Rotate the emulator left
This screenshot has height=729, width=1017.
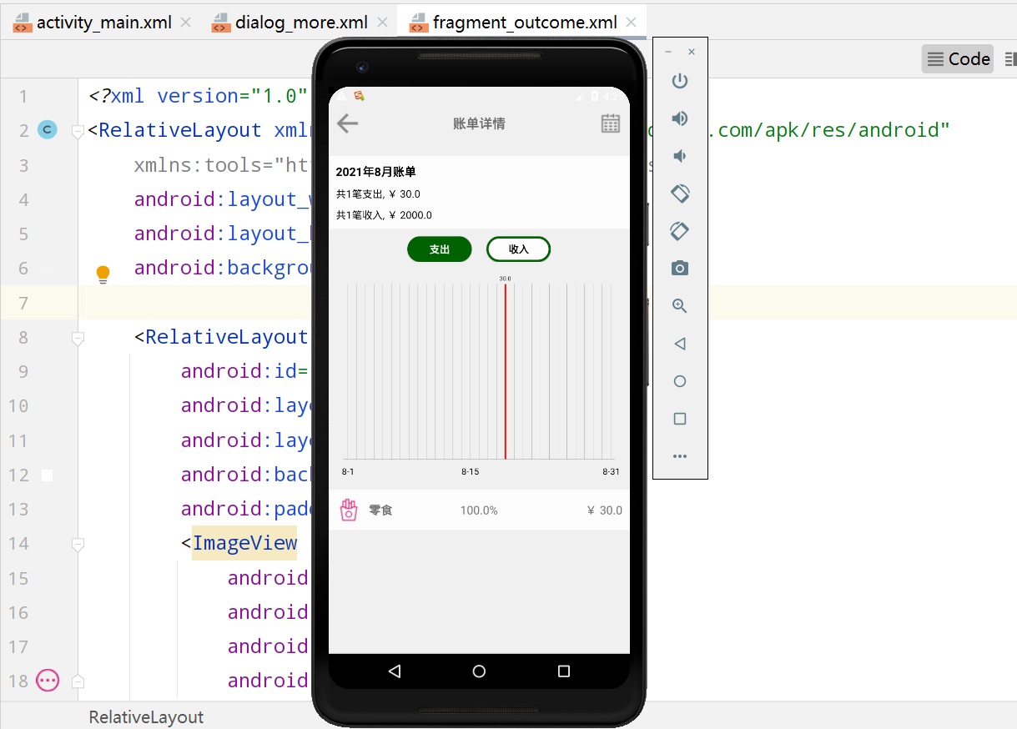[680, 194]
